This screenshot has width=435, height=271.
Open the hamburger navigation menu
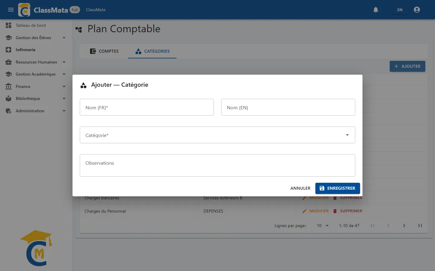point(11,10)
